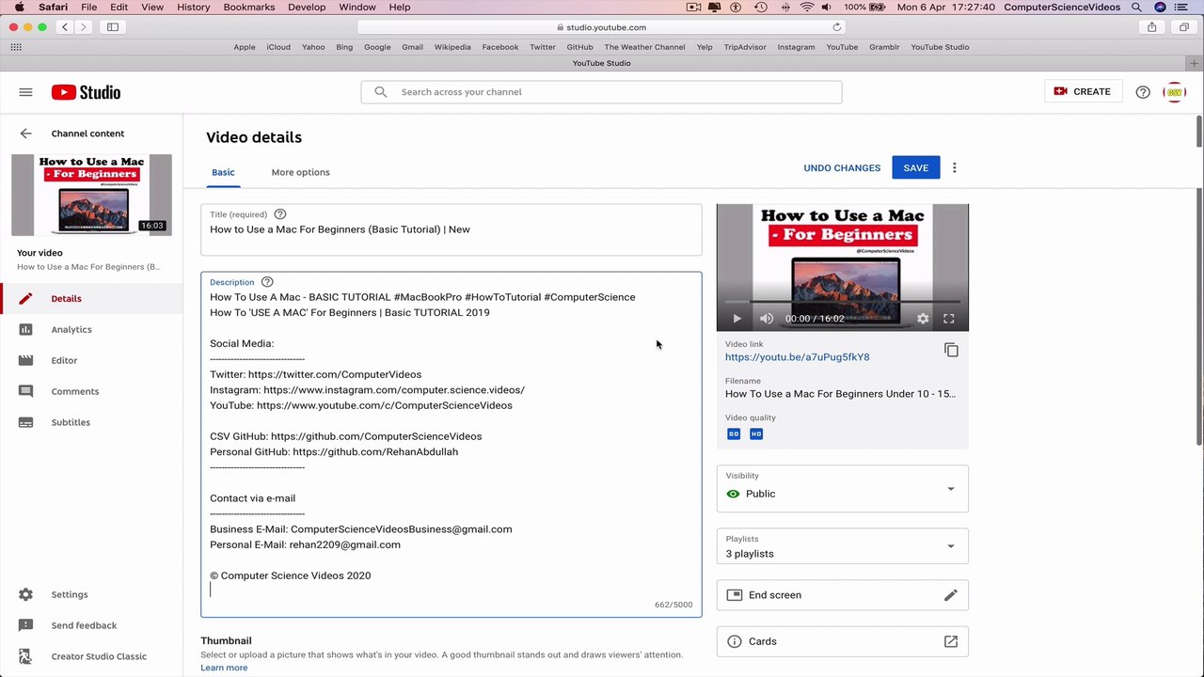Click the Create button
Screen dimensions: 1204x677
pyautogui.click(x=1083, y=91)
